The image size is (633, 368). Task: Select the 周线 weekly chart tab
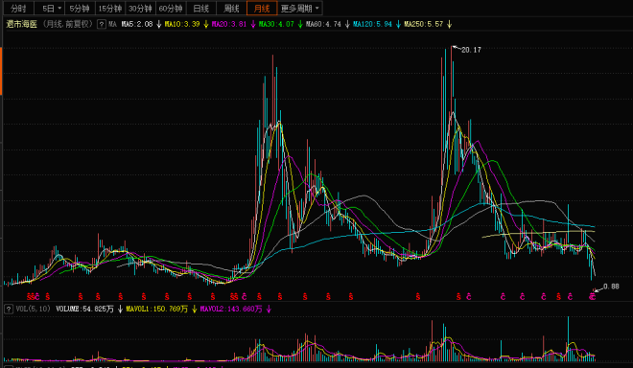[231, 8]
